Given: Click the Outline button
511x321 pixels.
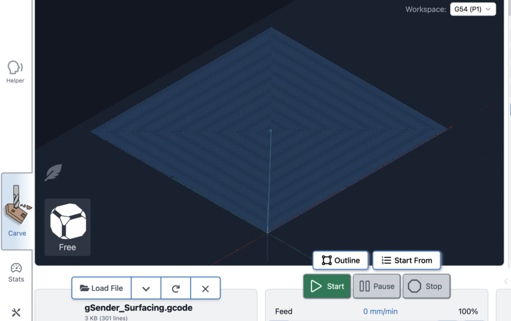Looking at the screenshot, I should pyautogui.click(x=340, y=260).
